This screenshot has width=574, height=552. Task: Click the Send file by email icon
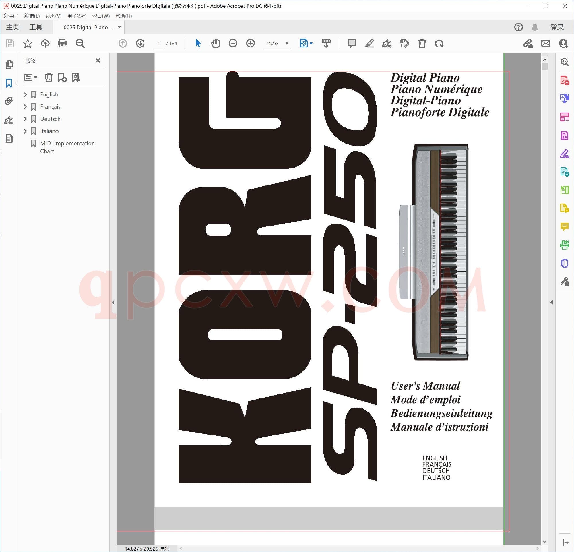546,43
